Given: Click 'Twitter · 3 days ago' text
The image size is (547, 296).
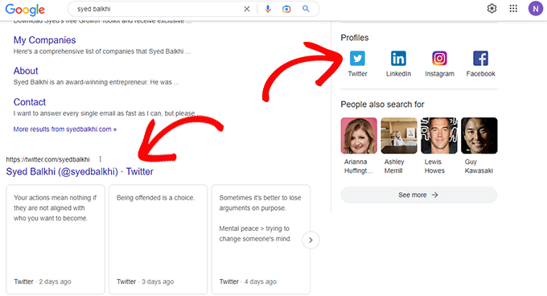Looking at the screenshot, I should (x=145, y=282).
